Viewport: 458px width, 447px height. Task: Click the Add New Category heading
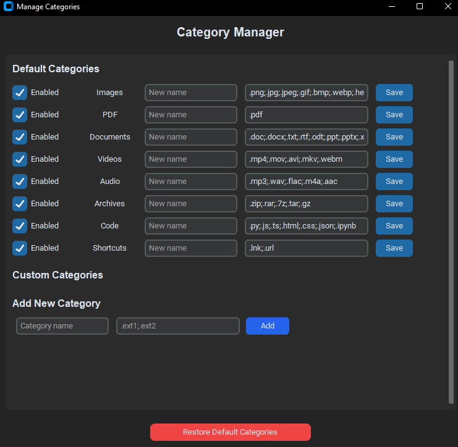pos(56,303)
